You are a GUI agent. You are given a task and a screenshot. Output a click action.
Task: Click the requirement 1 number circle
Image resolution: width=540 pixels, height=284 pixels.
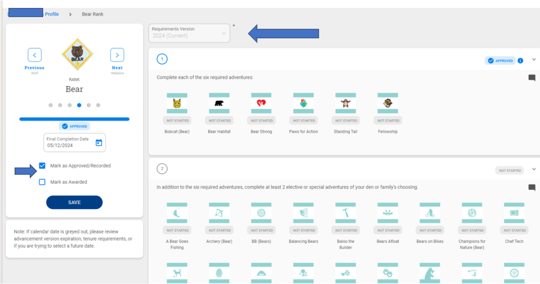click(162, 59)
